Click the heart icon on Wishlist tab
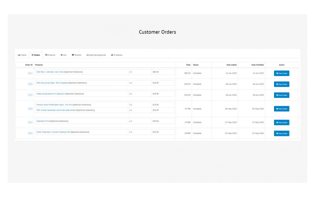 pos(73,55)
